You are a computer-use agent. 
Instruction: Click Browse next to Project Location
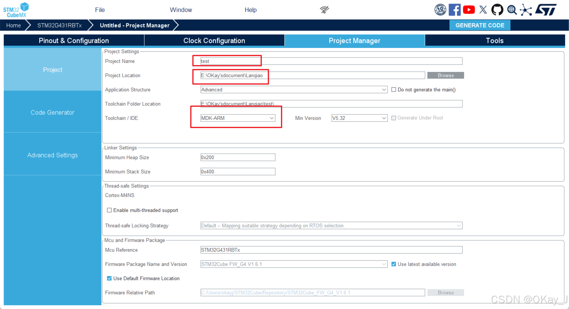coord(446,76)
